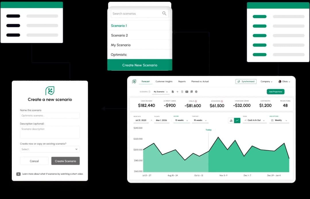Click the Create New Scenario button
This screenshot has width=310, height=199.
(139, 65)
